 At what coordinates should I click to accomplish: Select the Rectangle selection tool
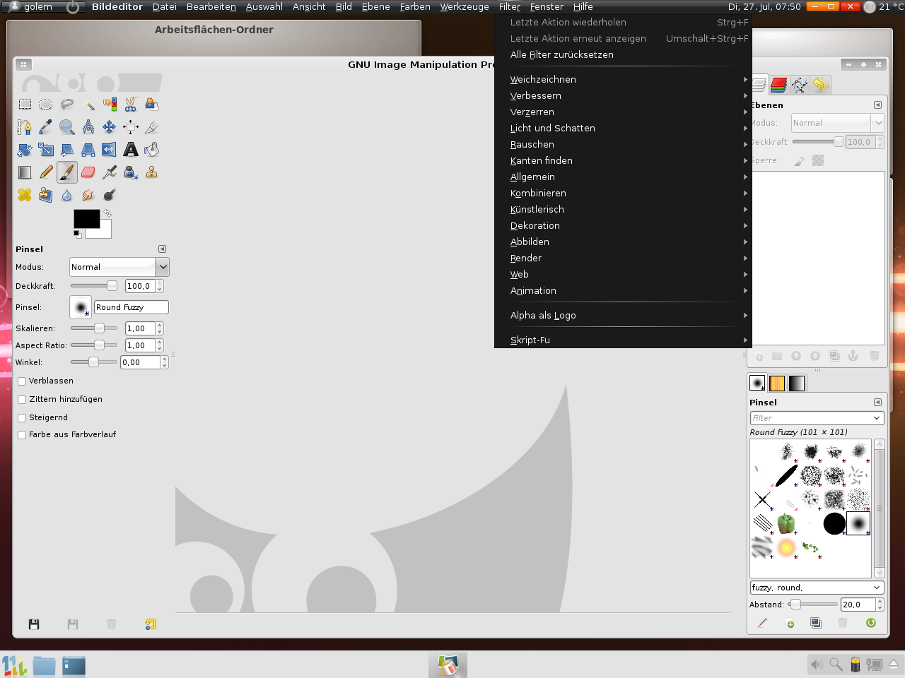coord(25,105)
